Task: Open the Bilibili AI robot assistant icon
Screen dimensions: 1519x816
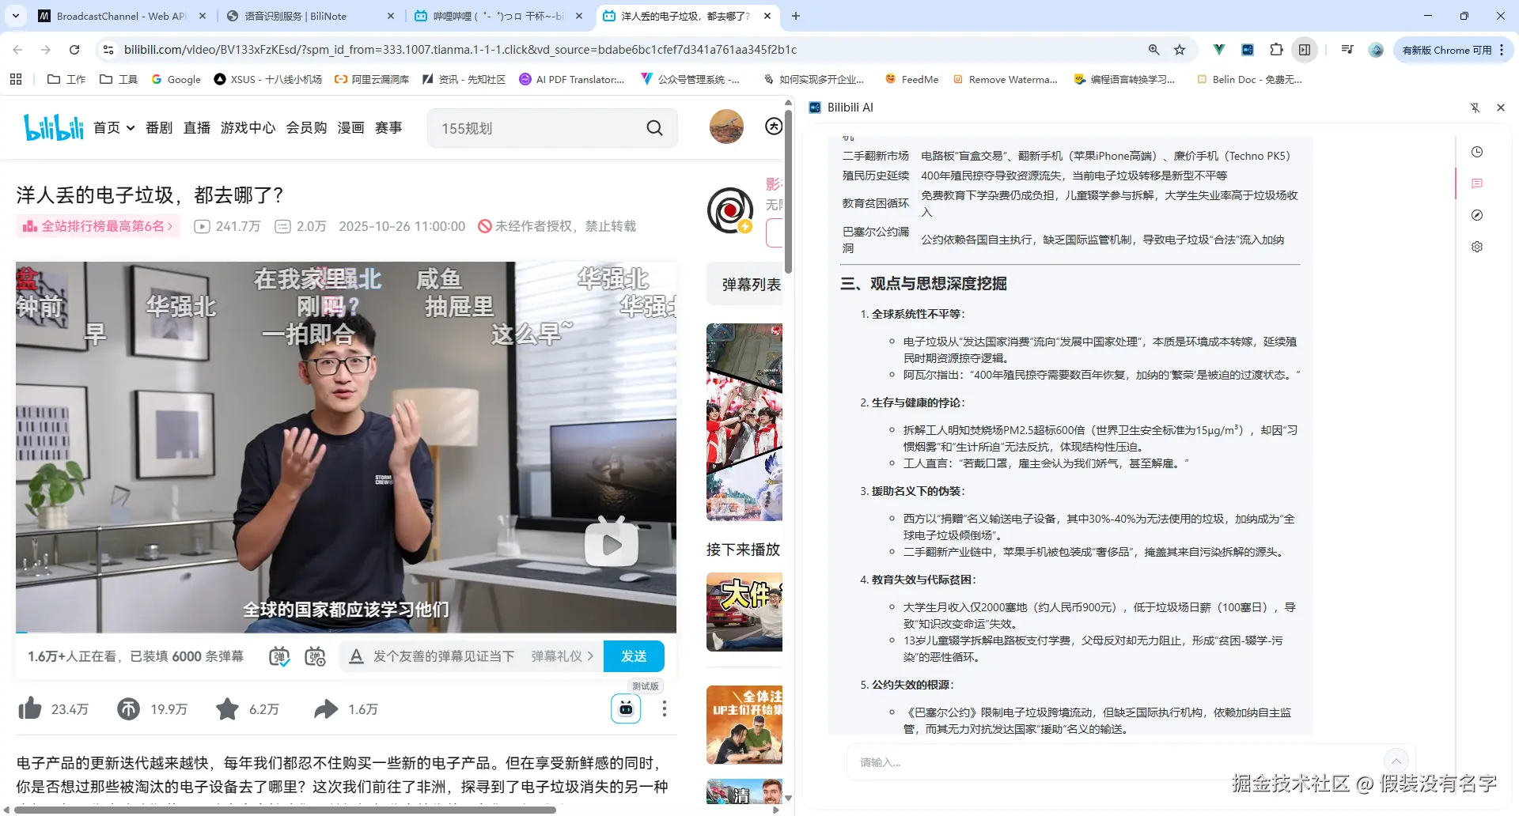Action: [625, 708]
